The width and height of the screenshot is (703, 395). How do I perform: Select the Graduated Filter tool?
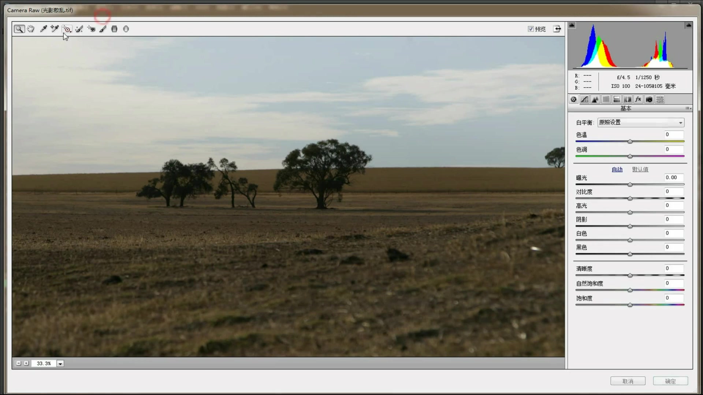(x=114, y=29)
